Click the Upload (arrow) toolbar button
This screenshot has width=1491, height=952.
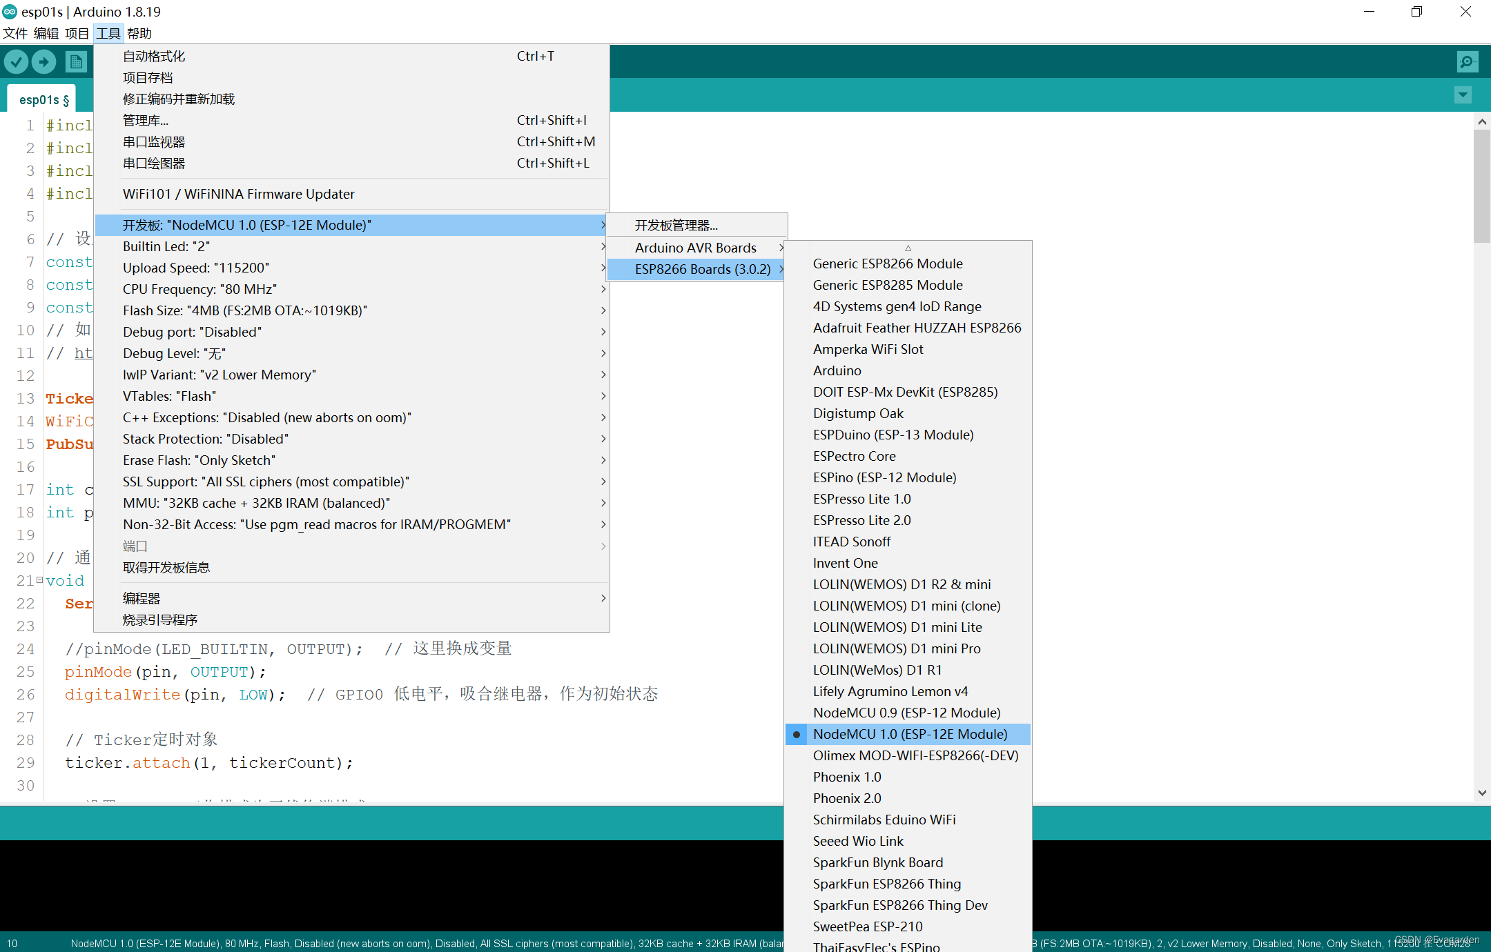pos(44,62)
